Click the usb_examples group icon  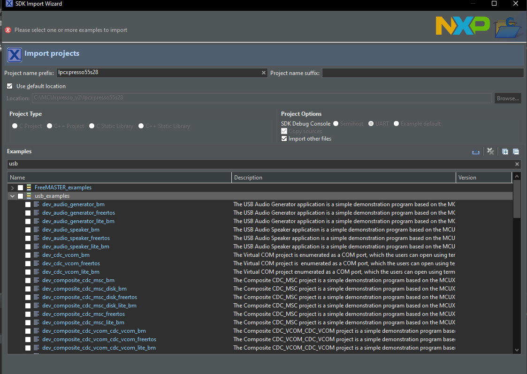[29, 196]
